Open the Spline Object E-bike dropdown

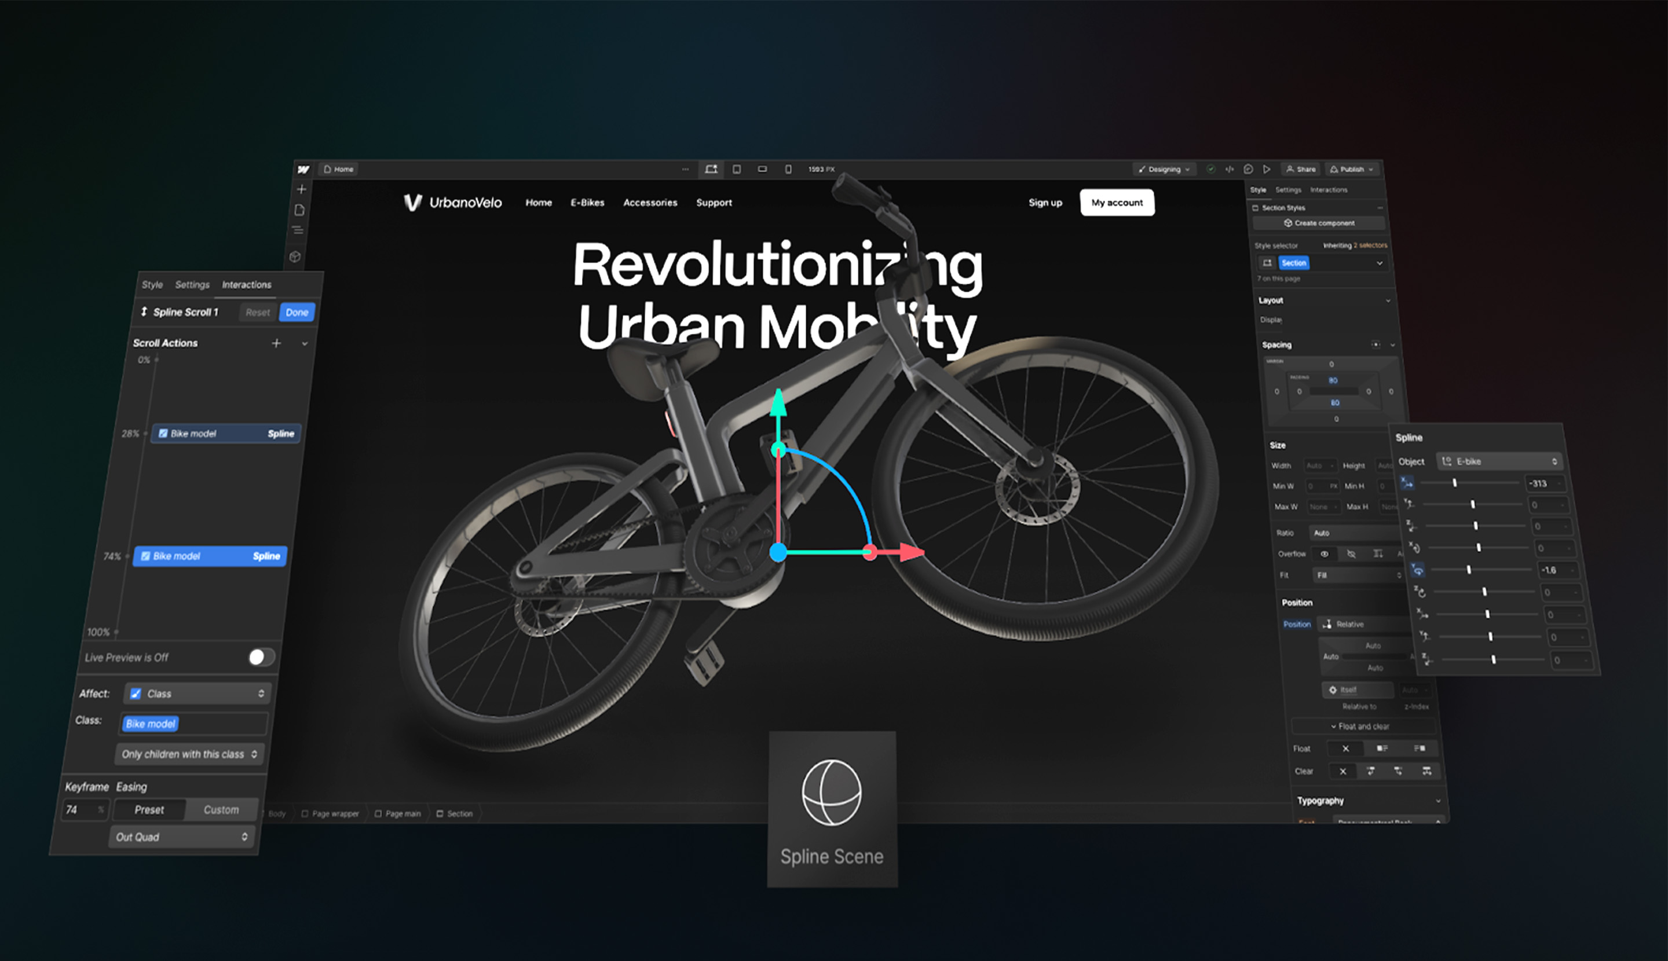click(1499, 461)
